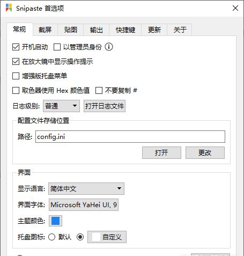244x256 pixels.
Task: Click the 自定义 tray icon button
Action: [107, 237]
